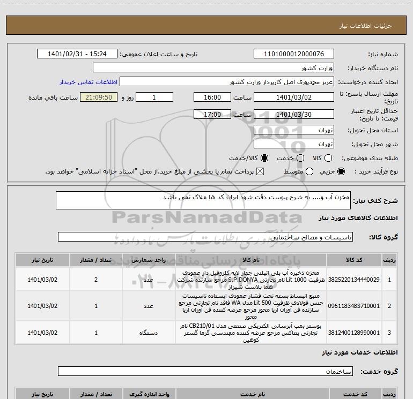Click the unit دستگاه in row 3
The image size is (413, 399).
[149, 333]
